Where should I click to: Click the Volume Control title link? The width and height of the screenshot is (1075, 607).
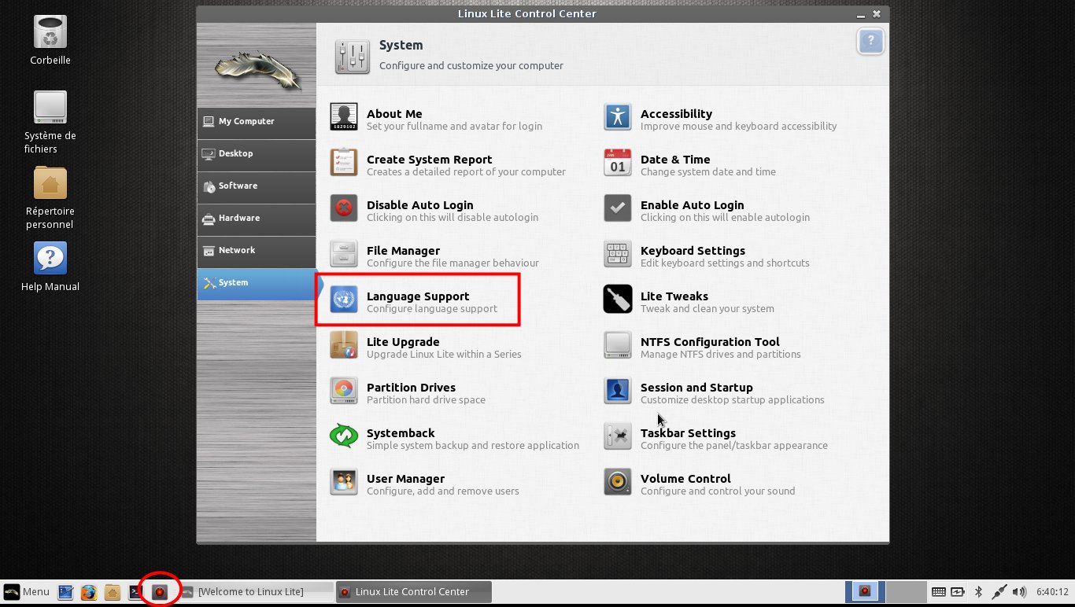[x=685, y=479]
